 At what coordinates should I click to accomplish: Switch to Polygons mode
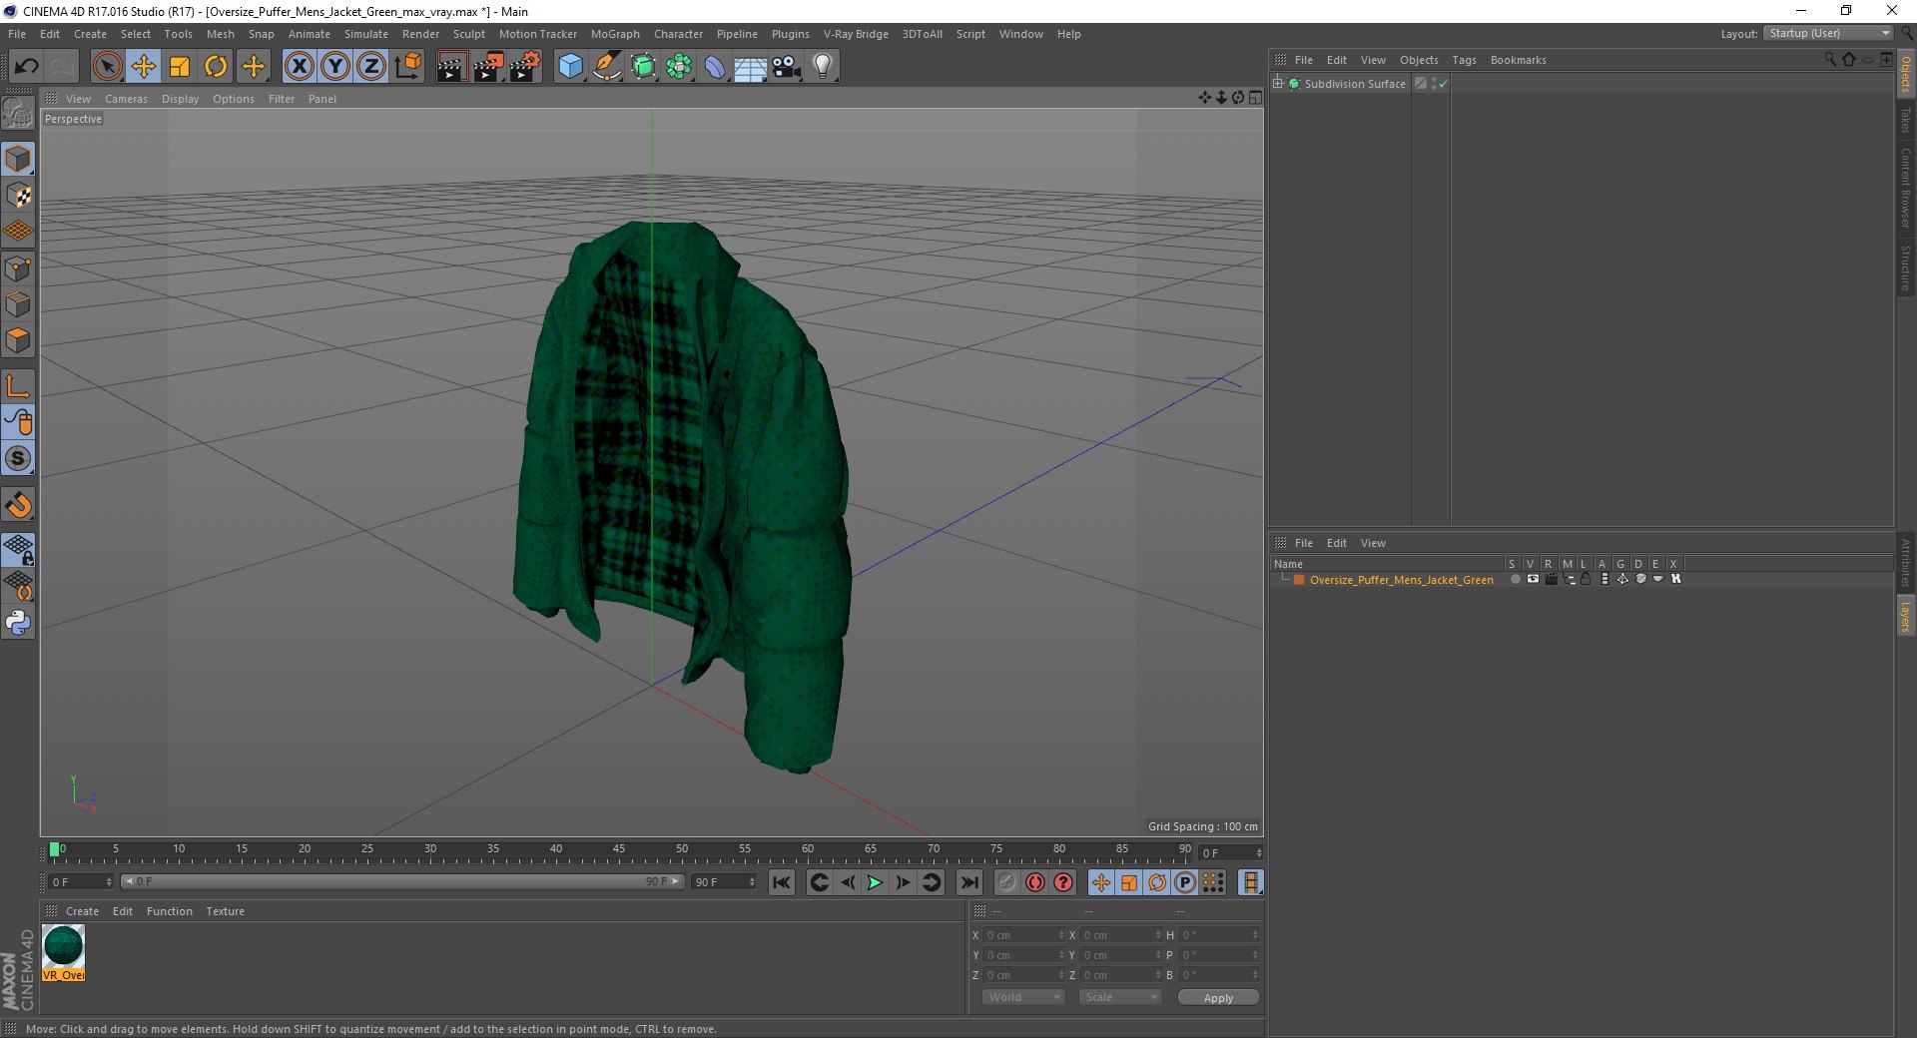pos(18,340)
